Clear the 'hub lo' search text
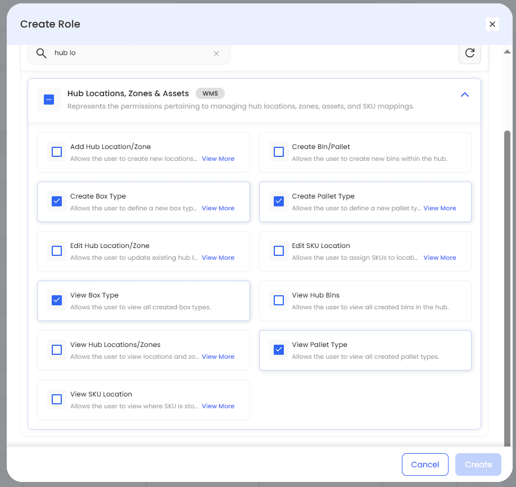Screen dimensions: 516x487 (216, 53)
